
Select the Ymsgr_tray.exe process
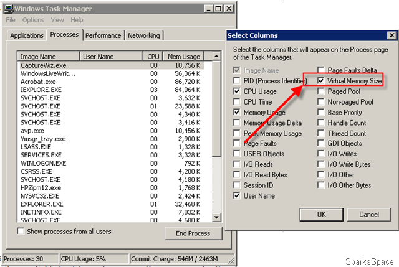tap(112, 139)
